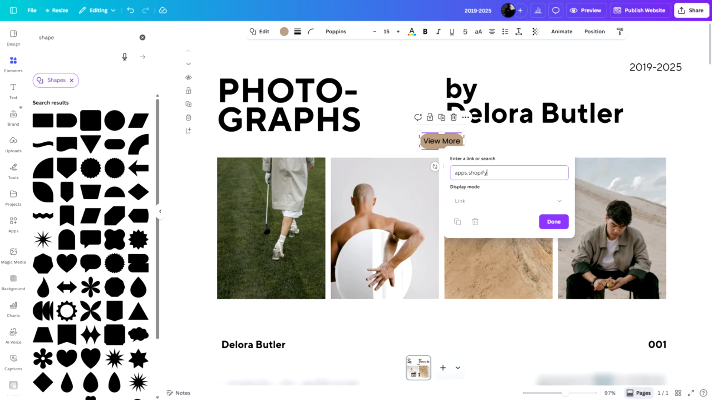
Task: Click the Done button in link popup
Action: 554,222
